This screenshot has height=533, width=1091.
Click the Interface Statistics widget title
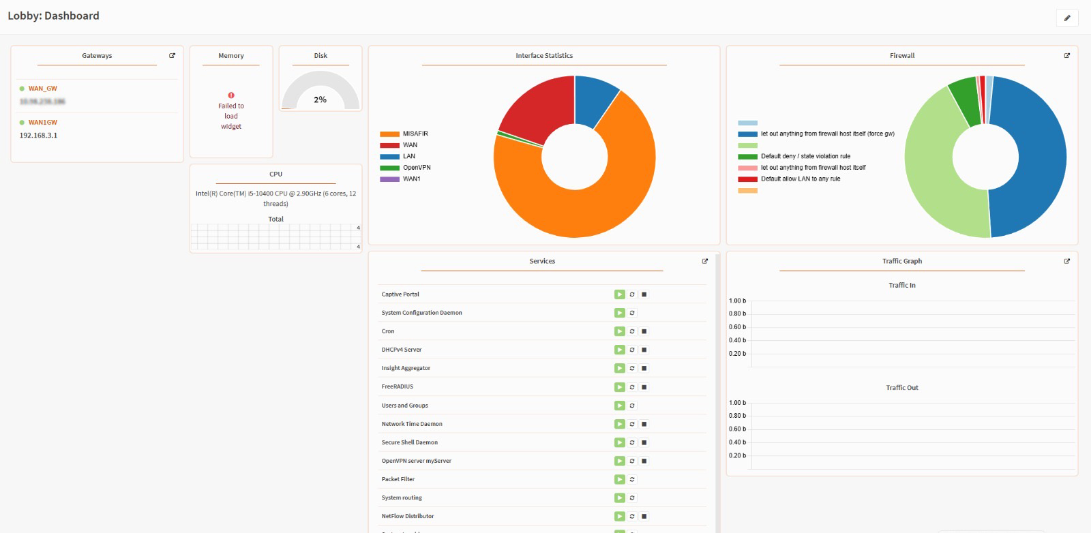(x=544, y=56)
